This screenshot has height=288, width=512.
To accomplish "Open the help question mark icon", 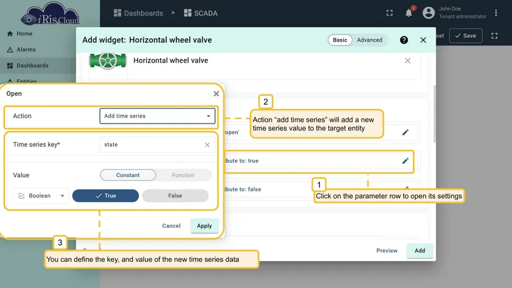I will [x=404, y=40].
